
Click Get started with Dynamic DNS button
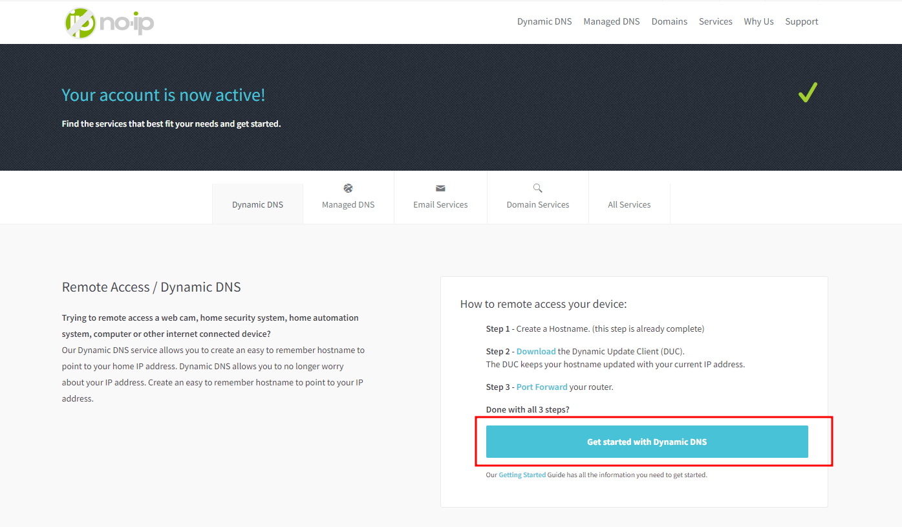[x=647, y=442]
